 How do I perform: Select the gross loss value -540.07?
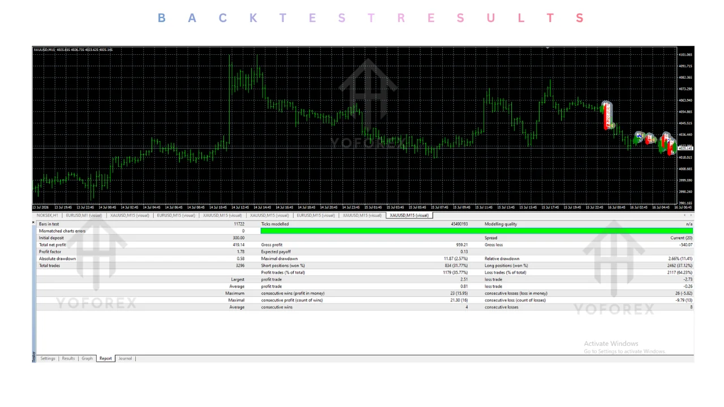[x=686, y=245]
